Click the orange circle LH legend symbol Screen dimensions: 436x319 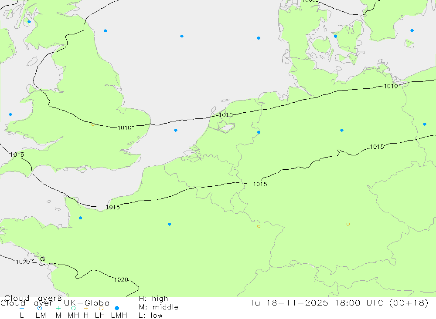pos(101,308)
